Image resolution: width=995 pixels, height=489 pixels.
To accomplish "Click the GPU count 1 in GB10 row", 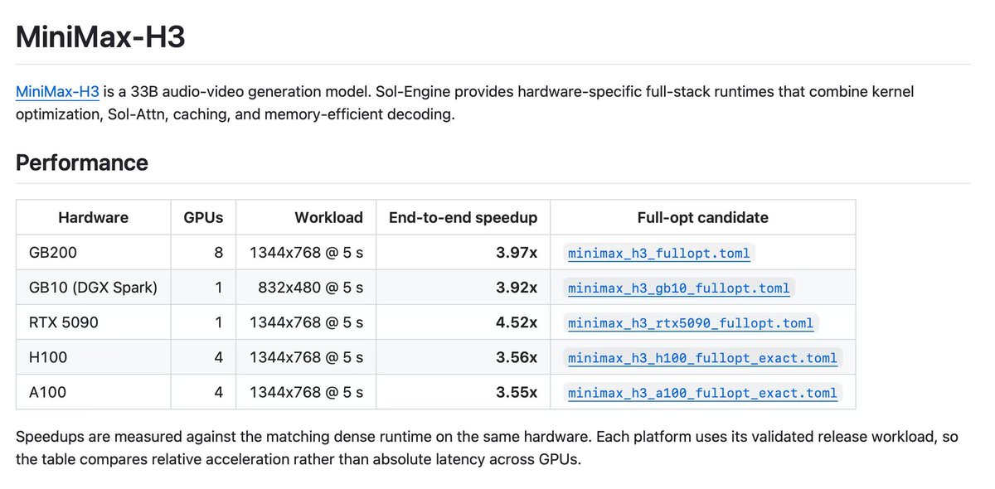I will (219, 287).
